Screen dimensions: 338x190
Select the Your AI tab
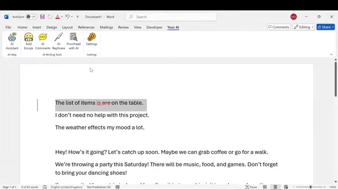coord(173,27)
